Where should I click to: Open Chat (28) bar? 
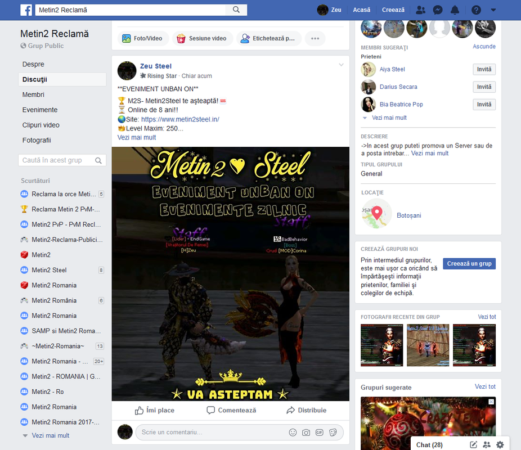(x=429, y=445)
